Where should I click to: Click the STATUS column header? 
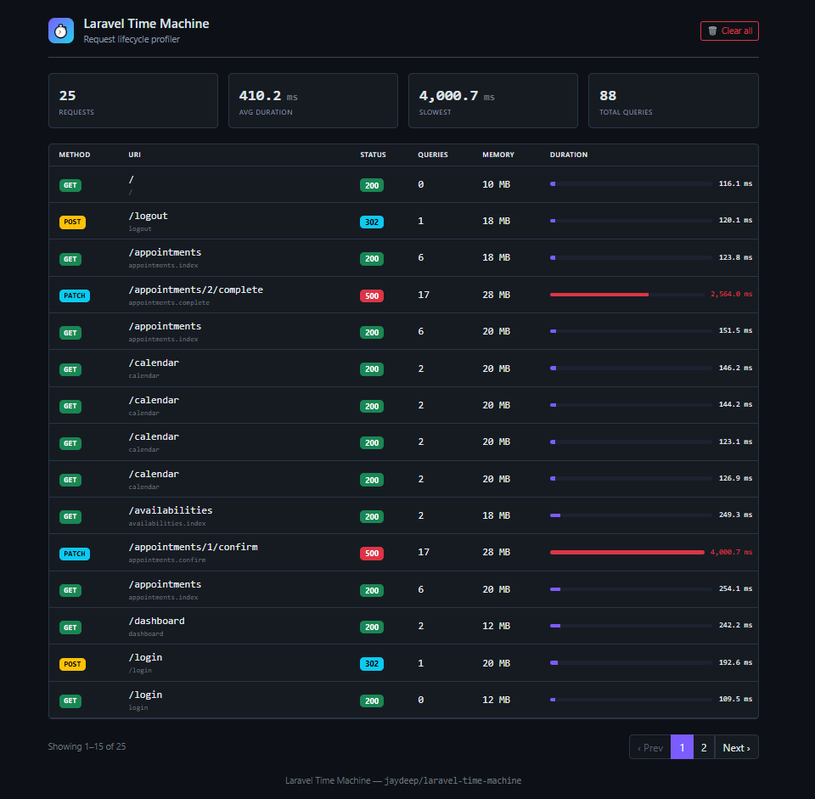pyautogui.click(x=373, y=155)
